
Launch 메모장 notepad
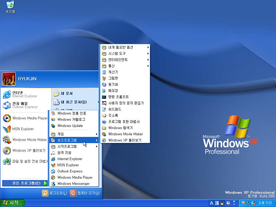coord(125,91)
